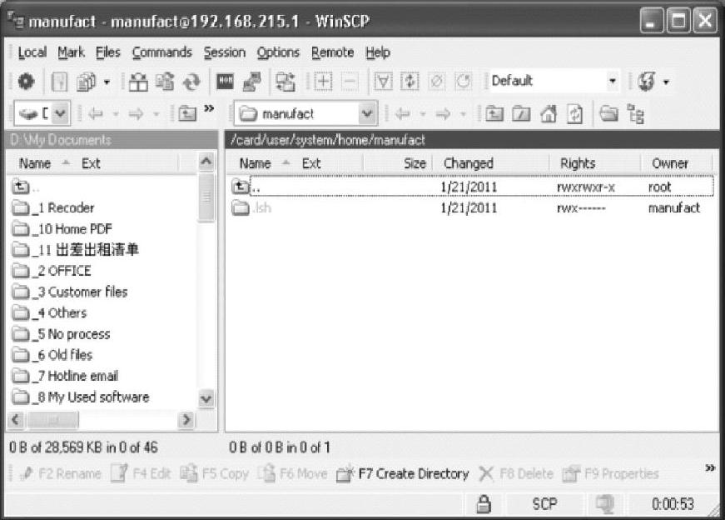Select the _8 My Used software folder
725x520 pixels.
81,397
